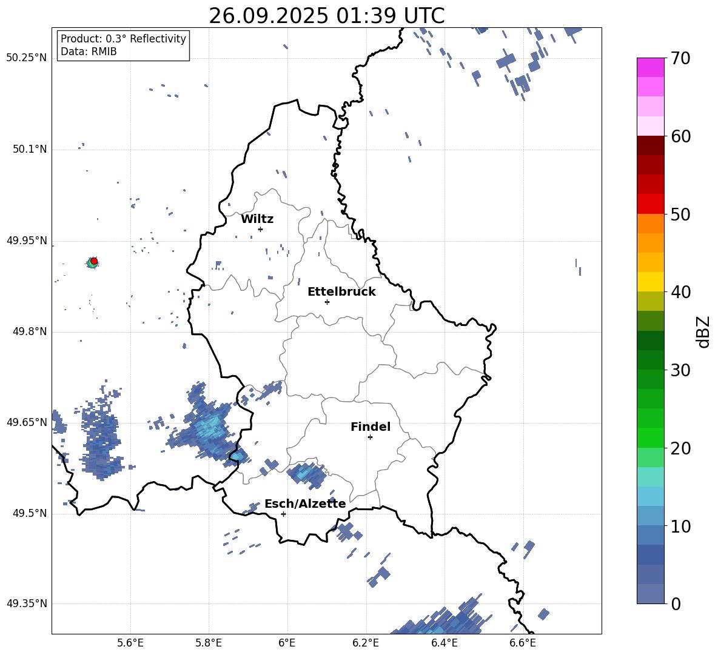Image resolution: width=718 pixels, height=655 pixels.
Task: Click the 49.35°N latitude label
Action: [x=26, y=603]
